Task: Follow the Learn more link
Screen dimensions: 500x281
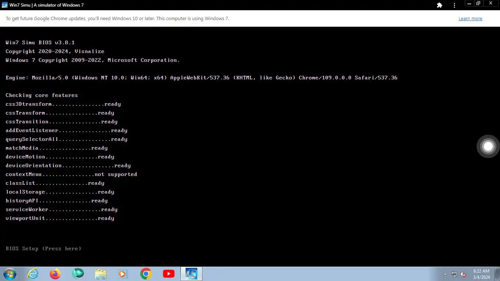Action: 470,19
